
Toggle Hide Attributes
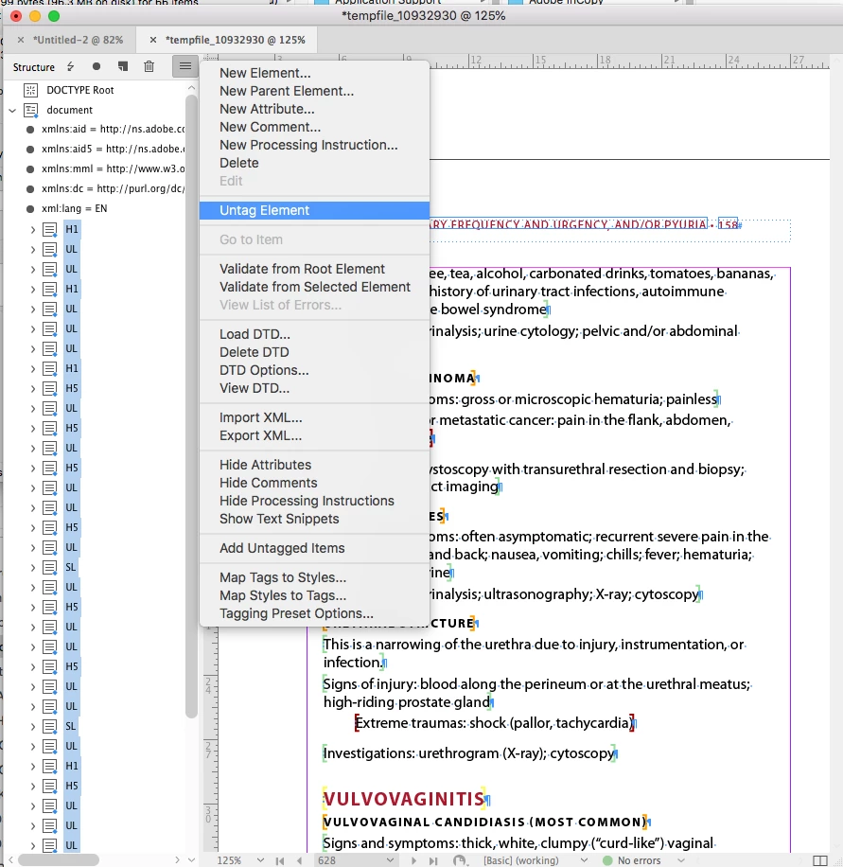[x=265, y=465]
